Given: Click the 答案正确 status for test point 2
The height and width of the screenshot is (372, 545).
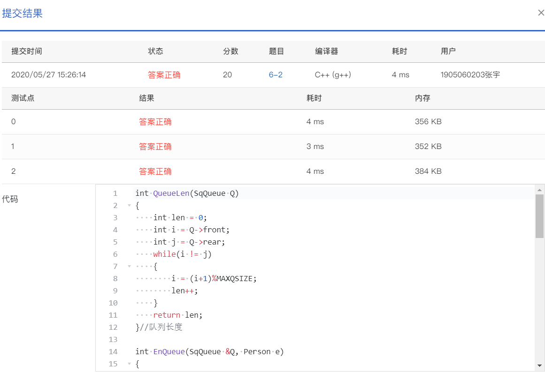Looking at the screenshot, I should (x=155, y=171).
